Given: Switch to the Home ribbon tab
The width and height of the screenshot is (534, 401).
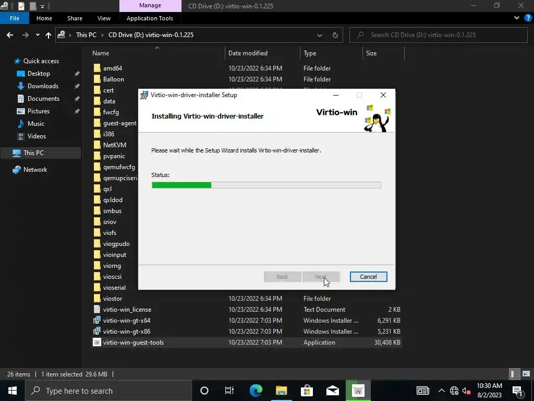Looking at the screenshot, I should 44,18.
